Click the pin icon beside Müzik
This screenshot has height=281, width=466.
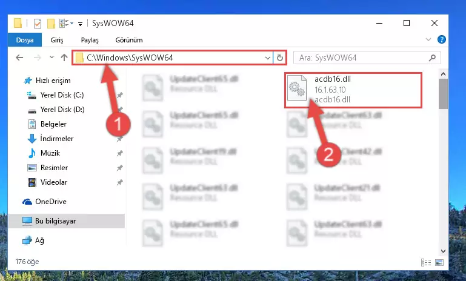coord(119,154)
